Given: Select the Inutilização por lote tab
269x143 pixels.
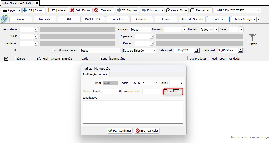Looking at the screenshot, I should pos(95,75).
